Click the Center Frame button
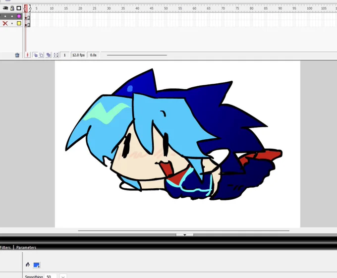Screen dimensions: 337x278 [28, 55]
